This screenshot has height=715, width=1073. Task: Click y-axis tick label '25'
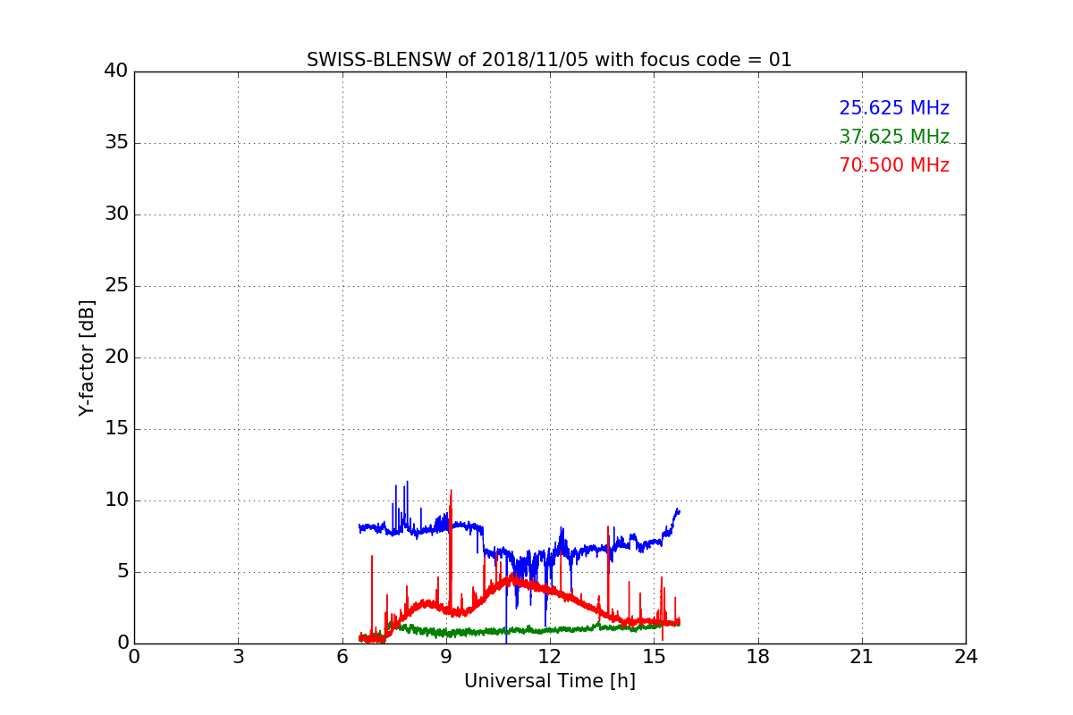[x=116, y=286]
